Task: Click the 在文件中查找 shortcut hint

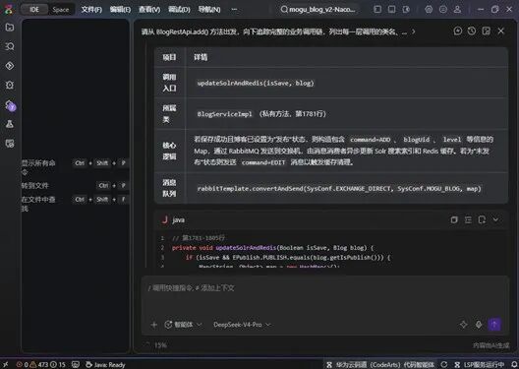Action: point(75,204)
